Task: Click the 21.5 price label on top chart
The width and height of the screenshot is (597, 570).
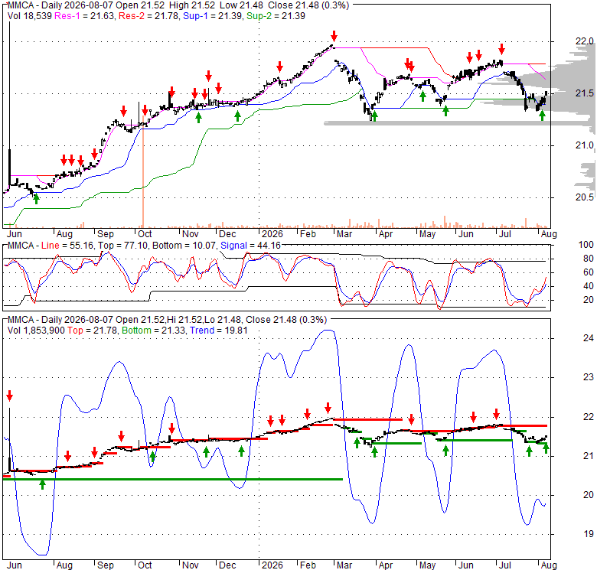Action: click(584, 93)
